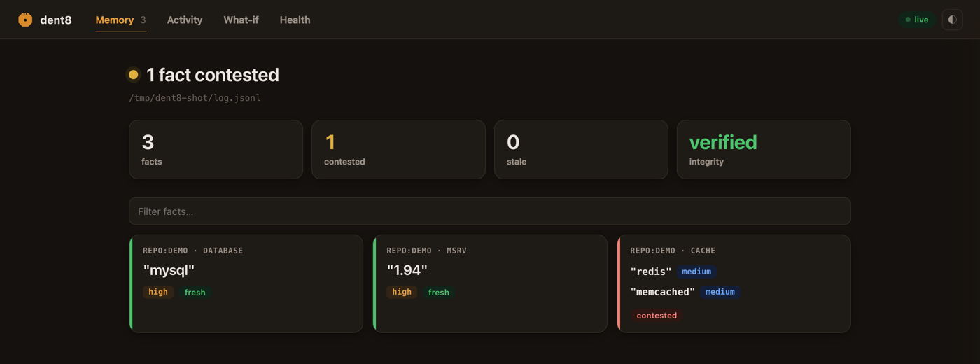The image size is (980, 364).
Task: Click the "redis" value text
Action: pos(651,272)
